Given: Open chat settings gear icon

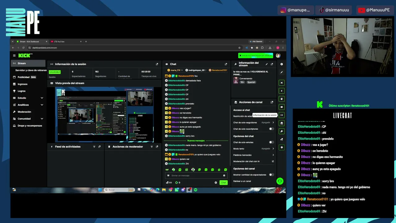Looking at the screenshot, I should coord(216,182).
